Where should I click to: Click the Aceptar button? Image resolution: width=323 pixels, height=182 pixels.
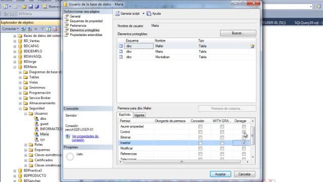[221, 174]
